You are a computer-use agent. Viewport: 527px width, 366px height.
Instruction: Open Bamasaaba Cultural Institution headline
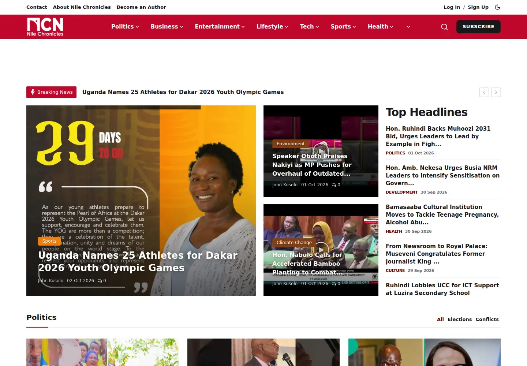tap(442, 215)
